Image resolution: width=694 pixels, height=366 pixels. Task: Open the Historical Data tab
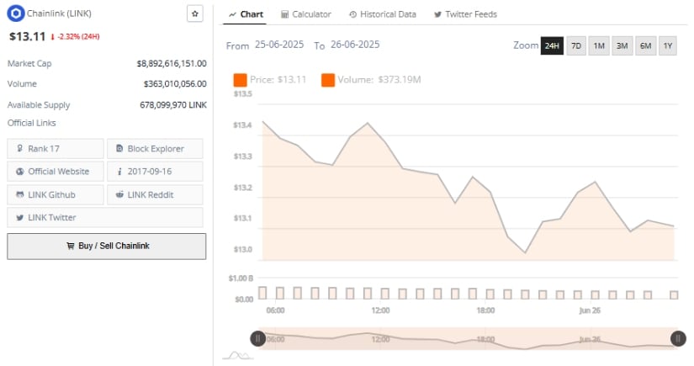click(x=383, y=14)
